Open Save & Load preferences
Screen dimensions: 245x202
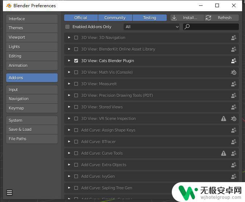point(32,130)
